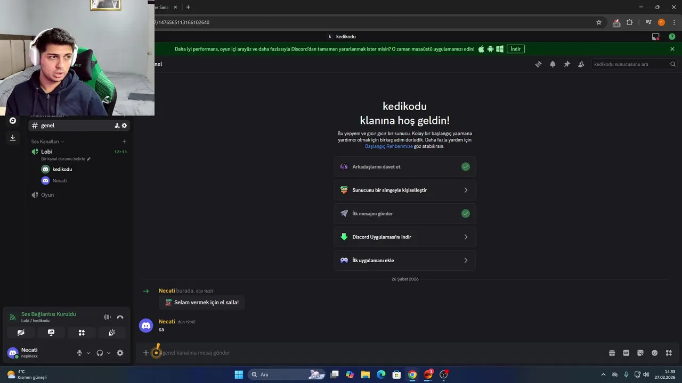Open Chrome three-dot menu
The height and width of the screenshot is (383, 682).
coord(674,22)
